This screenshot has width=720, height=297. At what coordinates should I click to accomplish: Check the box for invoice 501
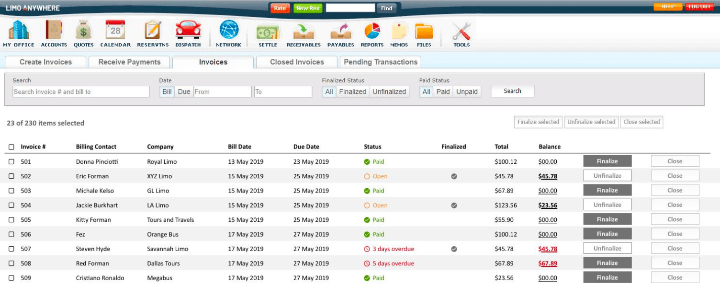[x=11, y=162]
